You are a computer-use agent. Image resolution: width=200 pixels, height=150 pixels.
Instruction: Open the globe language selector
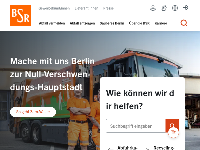coord(175,8)
